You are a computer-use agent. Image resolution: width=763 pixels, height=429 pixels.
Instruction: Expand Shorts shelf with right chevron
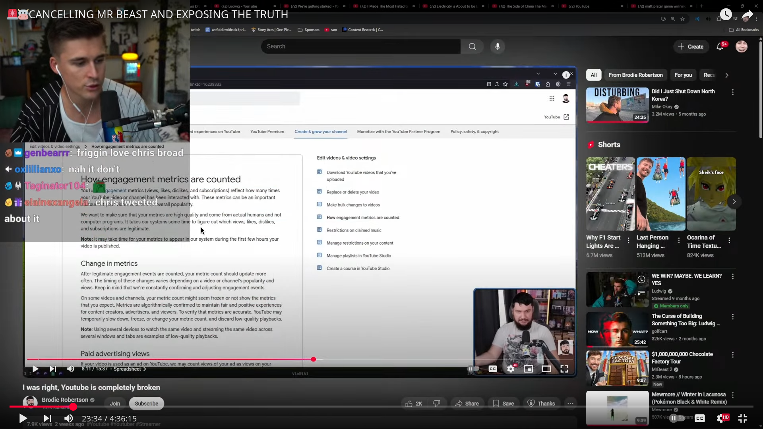pyautogui.click(x=734, y=202)
